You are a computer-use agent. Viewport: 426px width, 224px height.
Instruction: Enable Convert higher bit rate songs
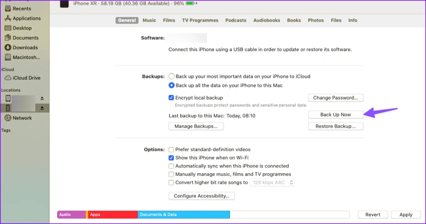pyautogui.click(x=171, y=183)
